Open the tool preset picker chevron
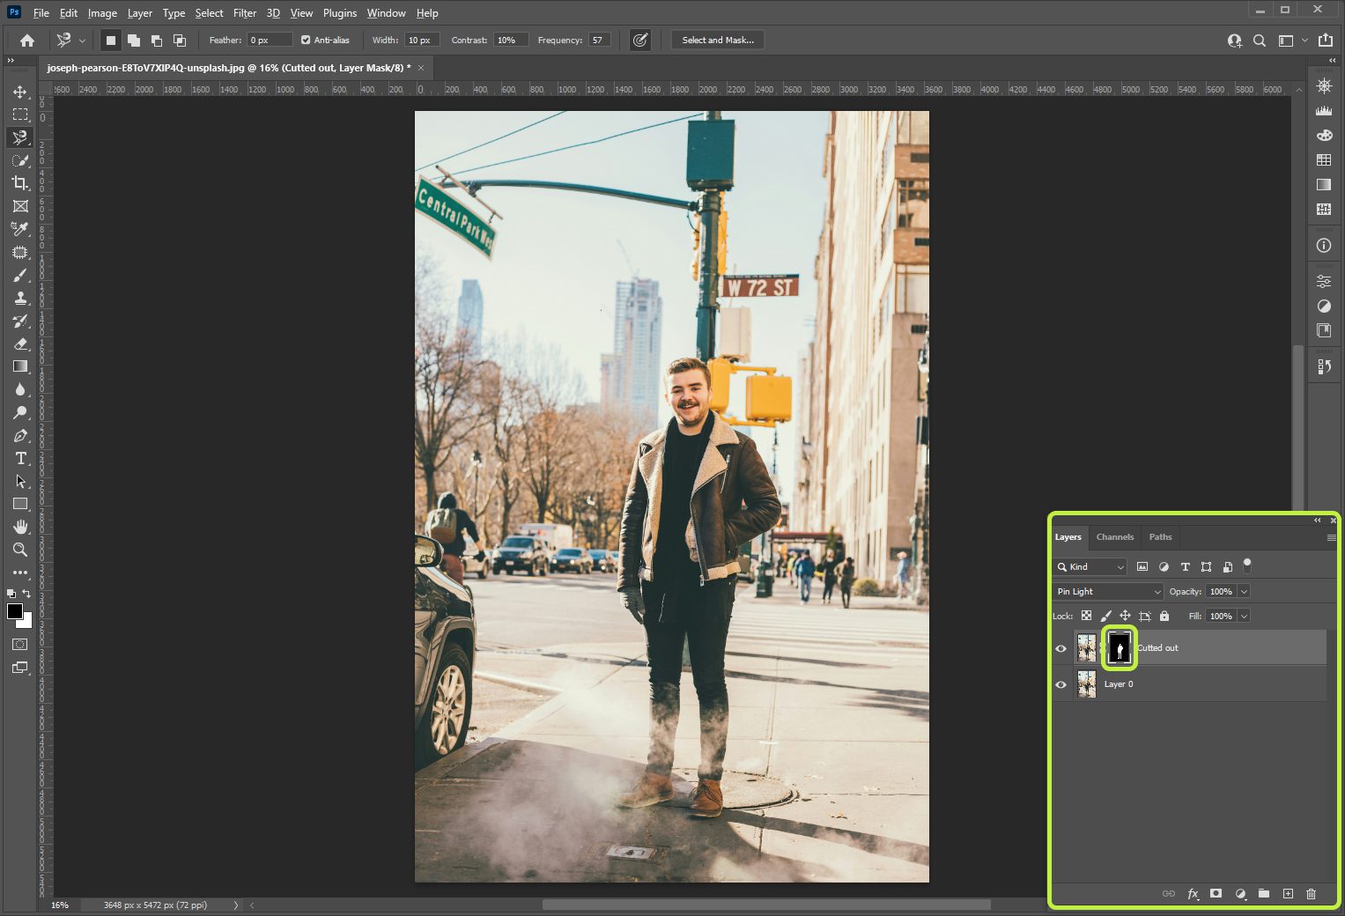1345x916 pixels. click(83, 41)
